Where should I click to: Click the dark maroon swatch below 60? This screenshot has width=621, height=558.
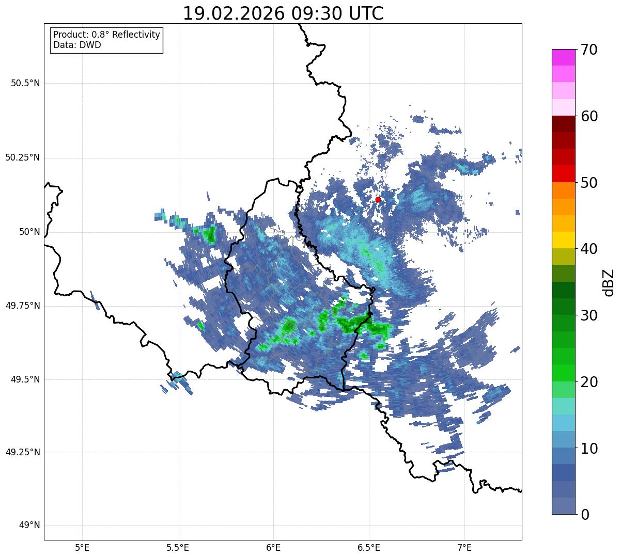click(x=563, y=124)
